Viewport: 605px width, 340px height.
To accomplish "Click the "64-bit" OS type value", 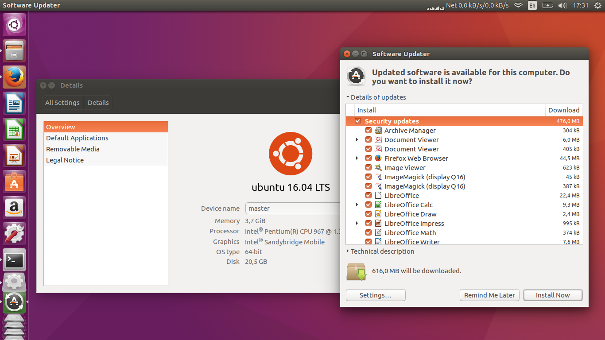I will 253,252.
